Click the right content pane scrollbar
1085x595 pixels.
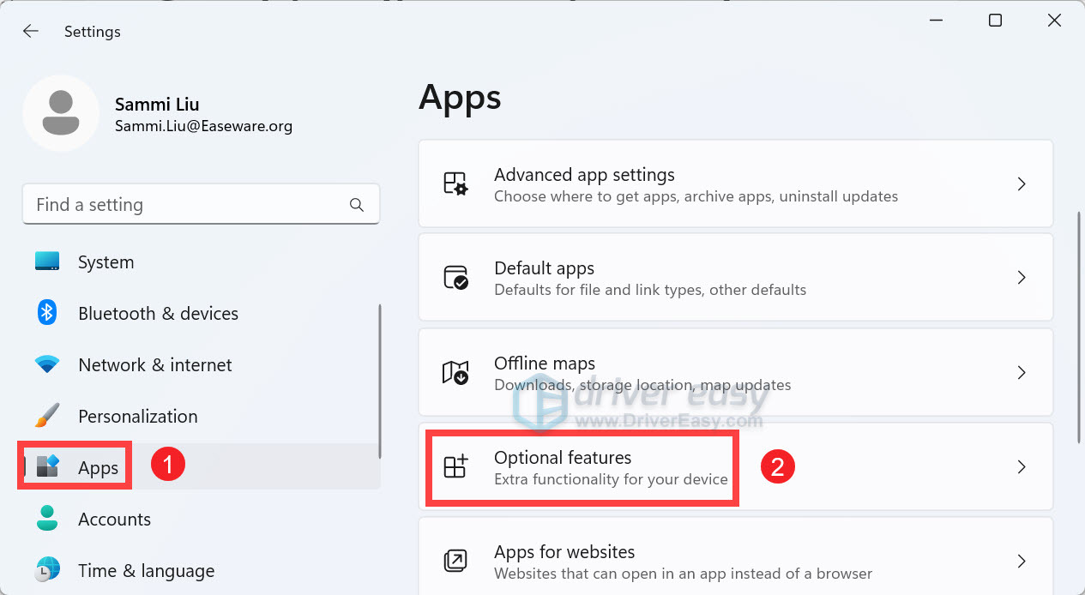point(1078,326)
